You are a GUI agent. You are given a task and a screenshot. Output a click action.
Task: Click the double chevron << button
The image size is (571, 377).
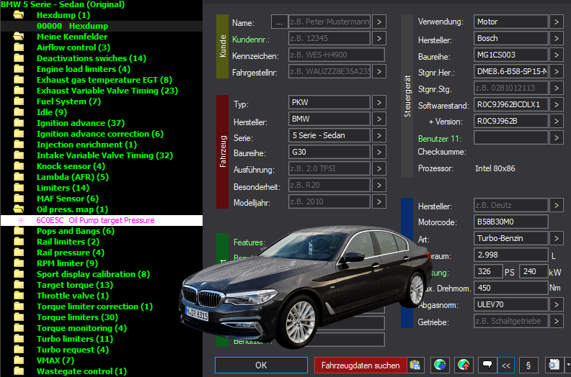(x=506, y=365)
